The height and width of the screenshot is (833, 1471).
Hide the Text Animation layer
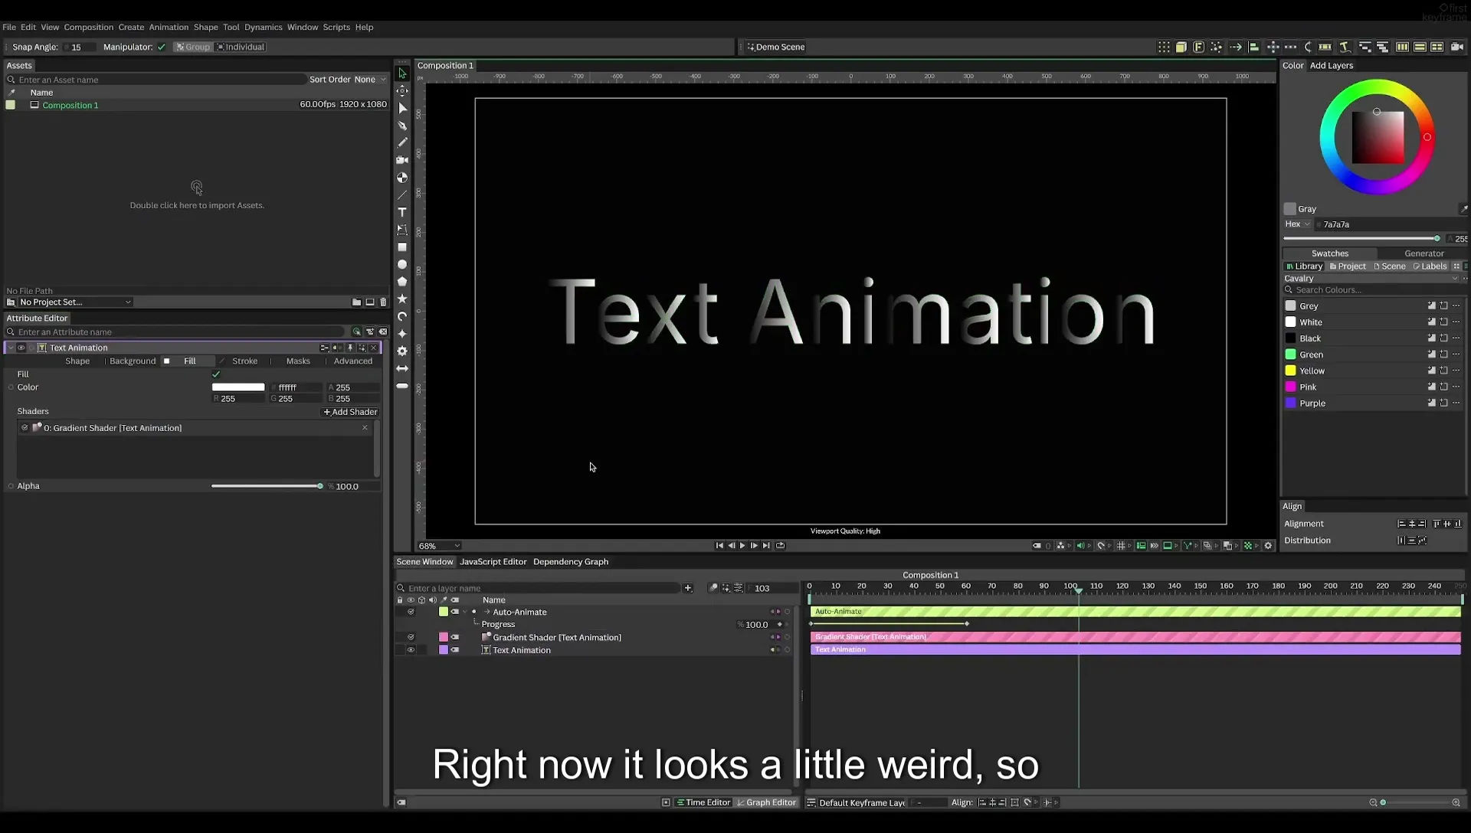click(x=411, y=650)
